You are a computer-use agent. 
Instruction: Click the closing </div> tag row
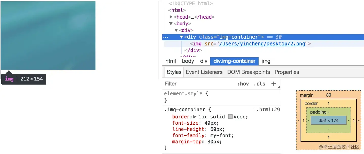coord(193,50)
